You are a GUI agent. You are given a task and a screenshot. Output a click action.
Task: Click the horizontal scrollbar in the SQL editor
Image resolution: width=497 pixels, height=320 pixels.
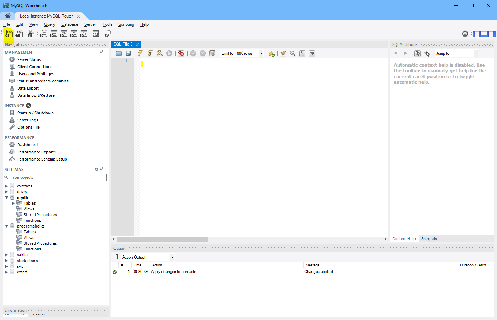(x=163, y=239)
